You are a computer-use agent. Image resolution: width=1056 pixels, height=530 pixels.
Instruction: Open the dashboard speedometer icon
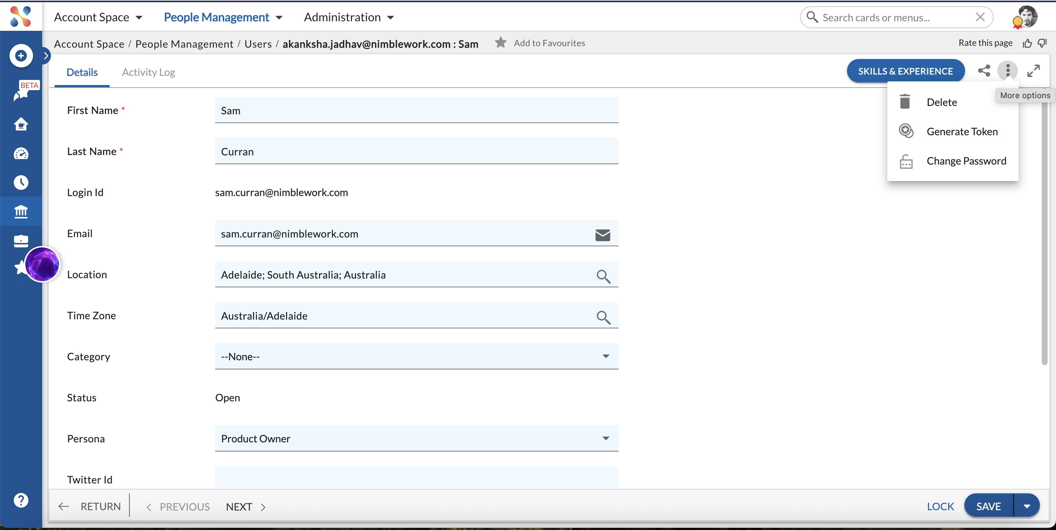21,154
